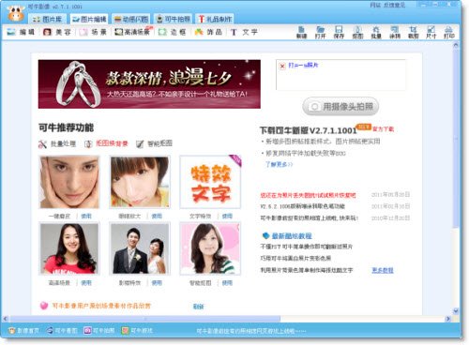Screen dimensions: 469x345
Task: Click the 更多教程 link
Action: (x=383, y=270)
